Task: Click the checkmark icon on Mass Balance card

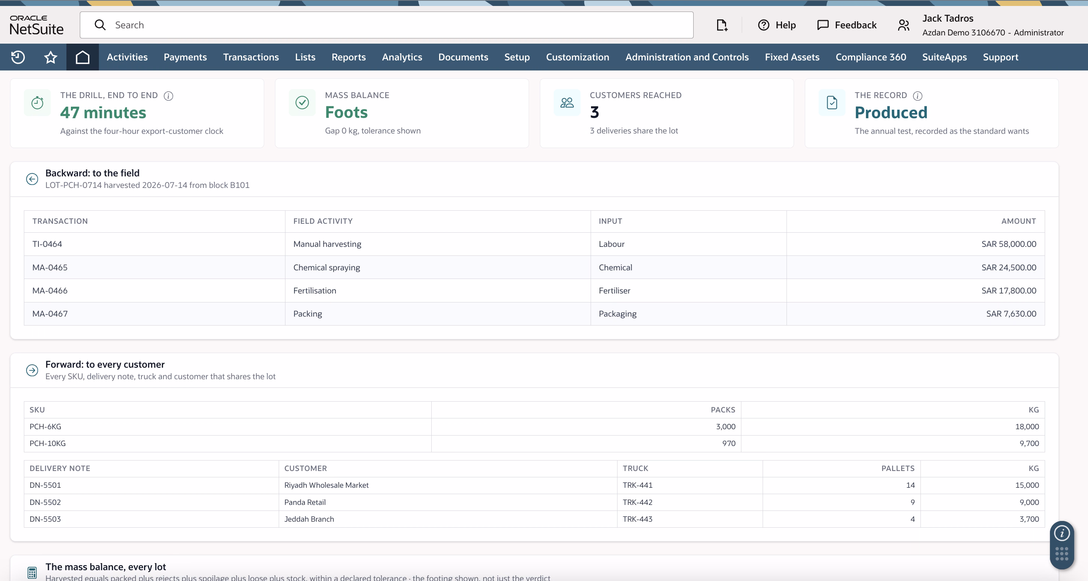Action: 303,103
